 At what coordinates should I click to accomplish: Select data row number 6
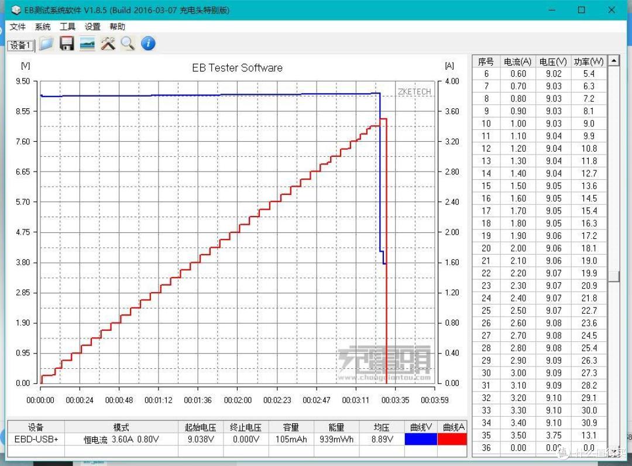[x=540, y=74]
